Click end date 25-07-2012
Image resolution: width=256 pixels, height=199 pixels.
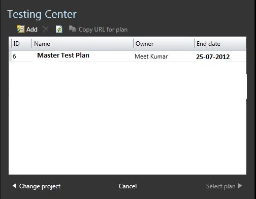pos(213,57)
